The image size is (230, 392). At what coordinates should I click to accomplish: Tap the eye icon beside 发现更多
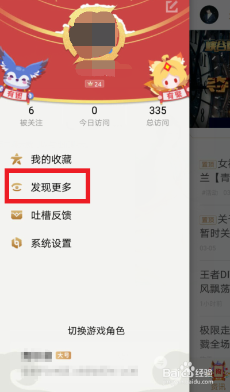[x=17, y=187]
